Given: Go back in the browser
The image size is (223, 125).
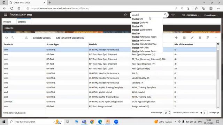Looking at the screenshot, I should (x=5, y=8).
